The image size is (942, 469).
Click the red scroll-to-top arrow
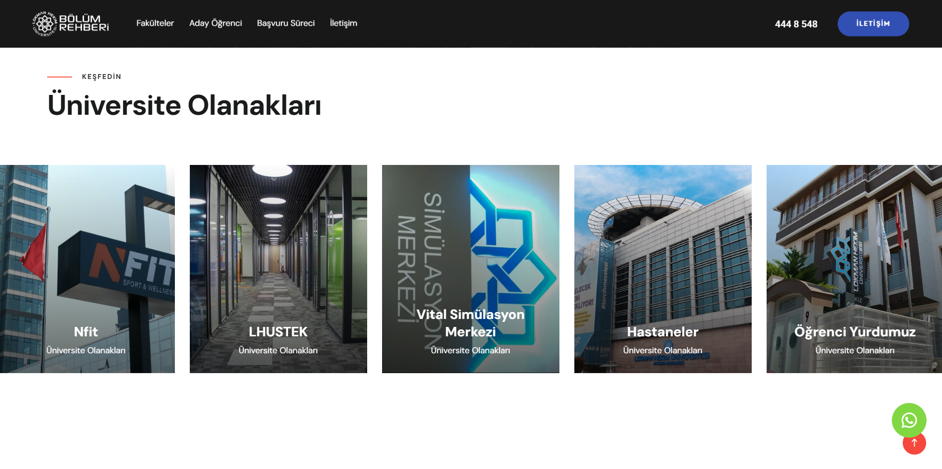coord(914,444)
